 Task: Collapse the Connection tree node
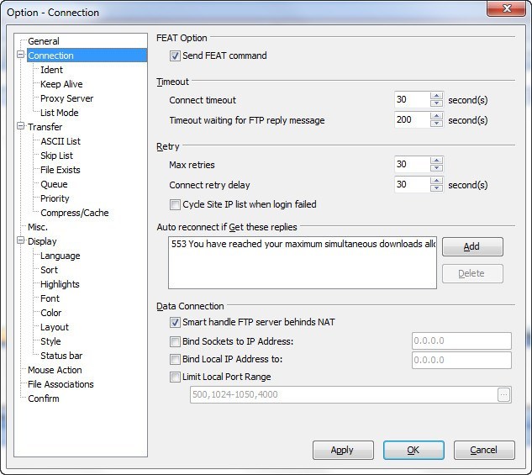click(20, 55)
